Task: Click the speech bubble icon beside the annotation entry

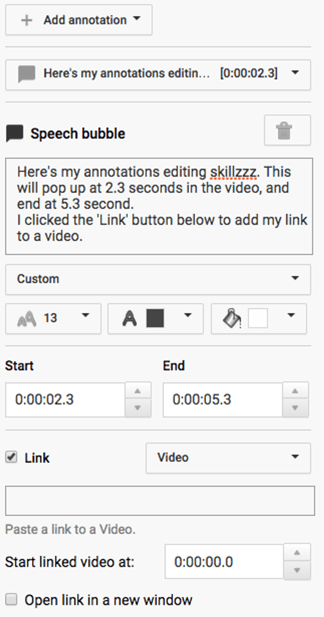Action: (x=26, y=73)
